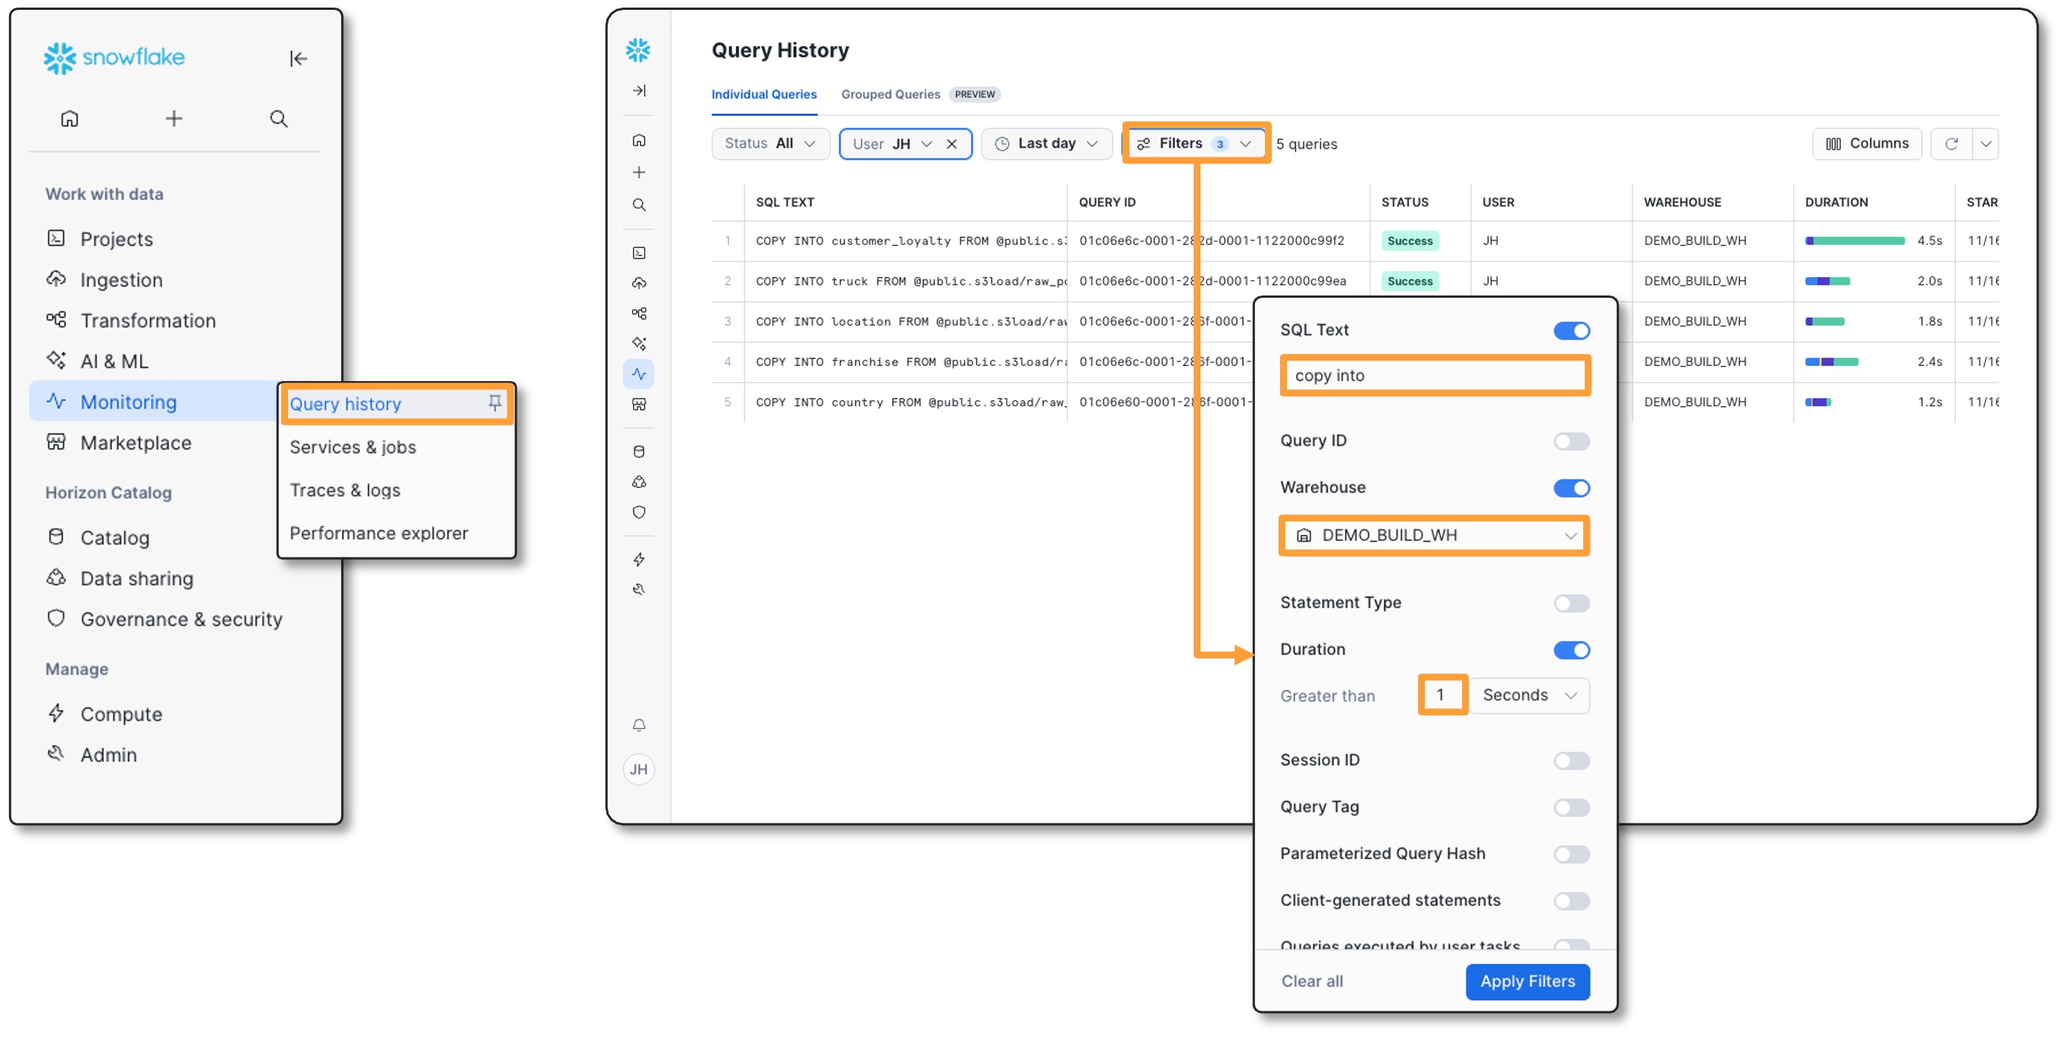This screenshot has width=2063, height=1038.
Task: Open search with the magnifier icon
Action: pyautogui.click(x=278, y=118)
